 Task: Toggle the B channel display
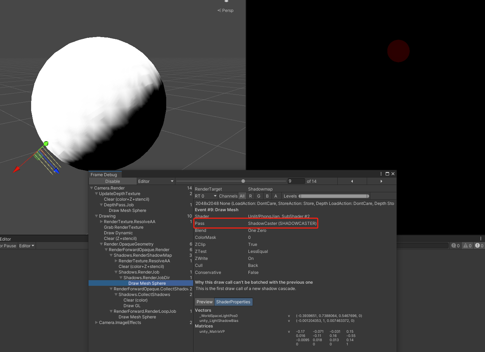[267, 196]
